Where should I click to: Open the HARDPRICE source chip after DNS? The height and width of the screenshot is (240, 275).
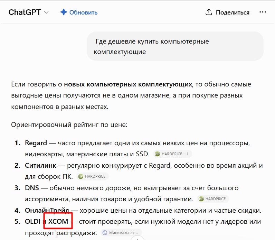(x=213, y=199)
